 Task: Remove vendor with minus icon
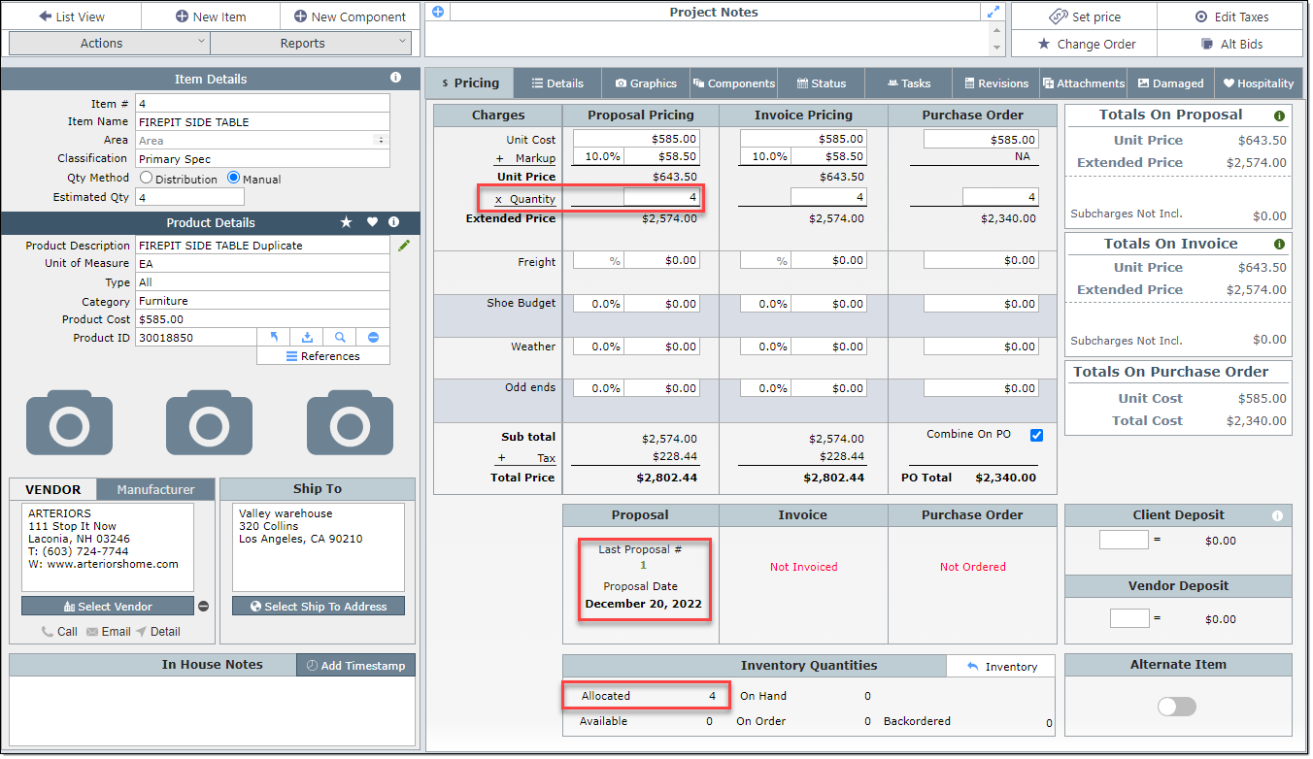(203, 607)
